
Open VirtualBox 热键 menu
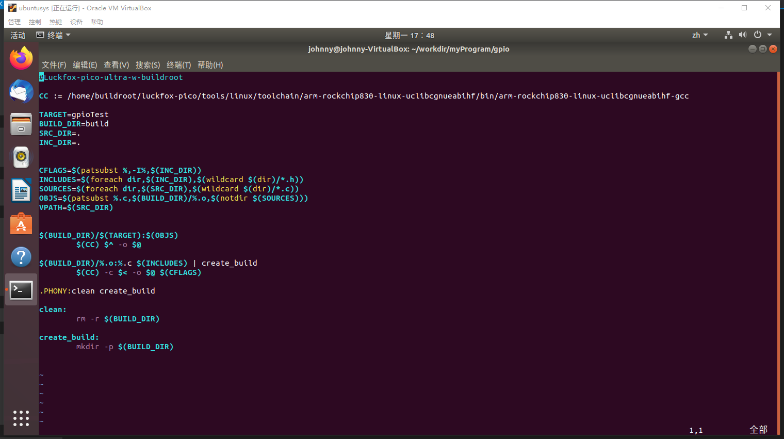point(56,22)
